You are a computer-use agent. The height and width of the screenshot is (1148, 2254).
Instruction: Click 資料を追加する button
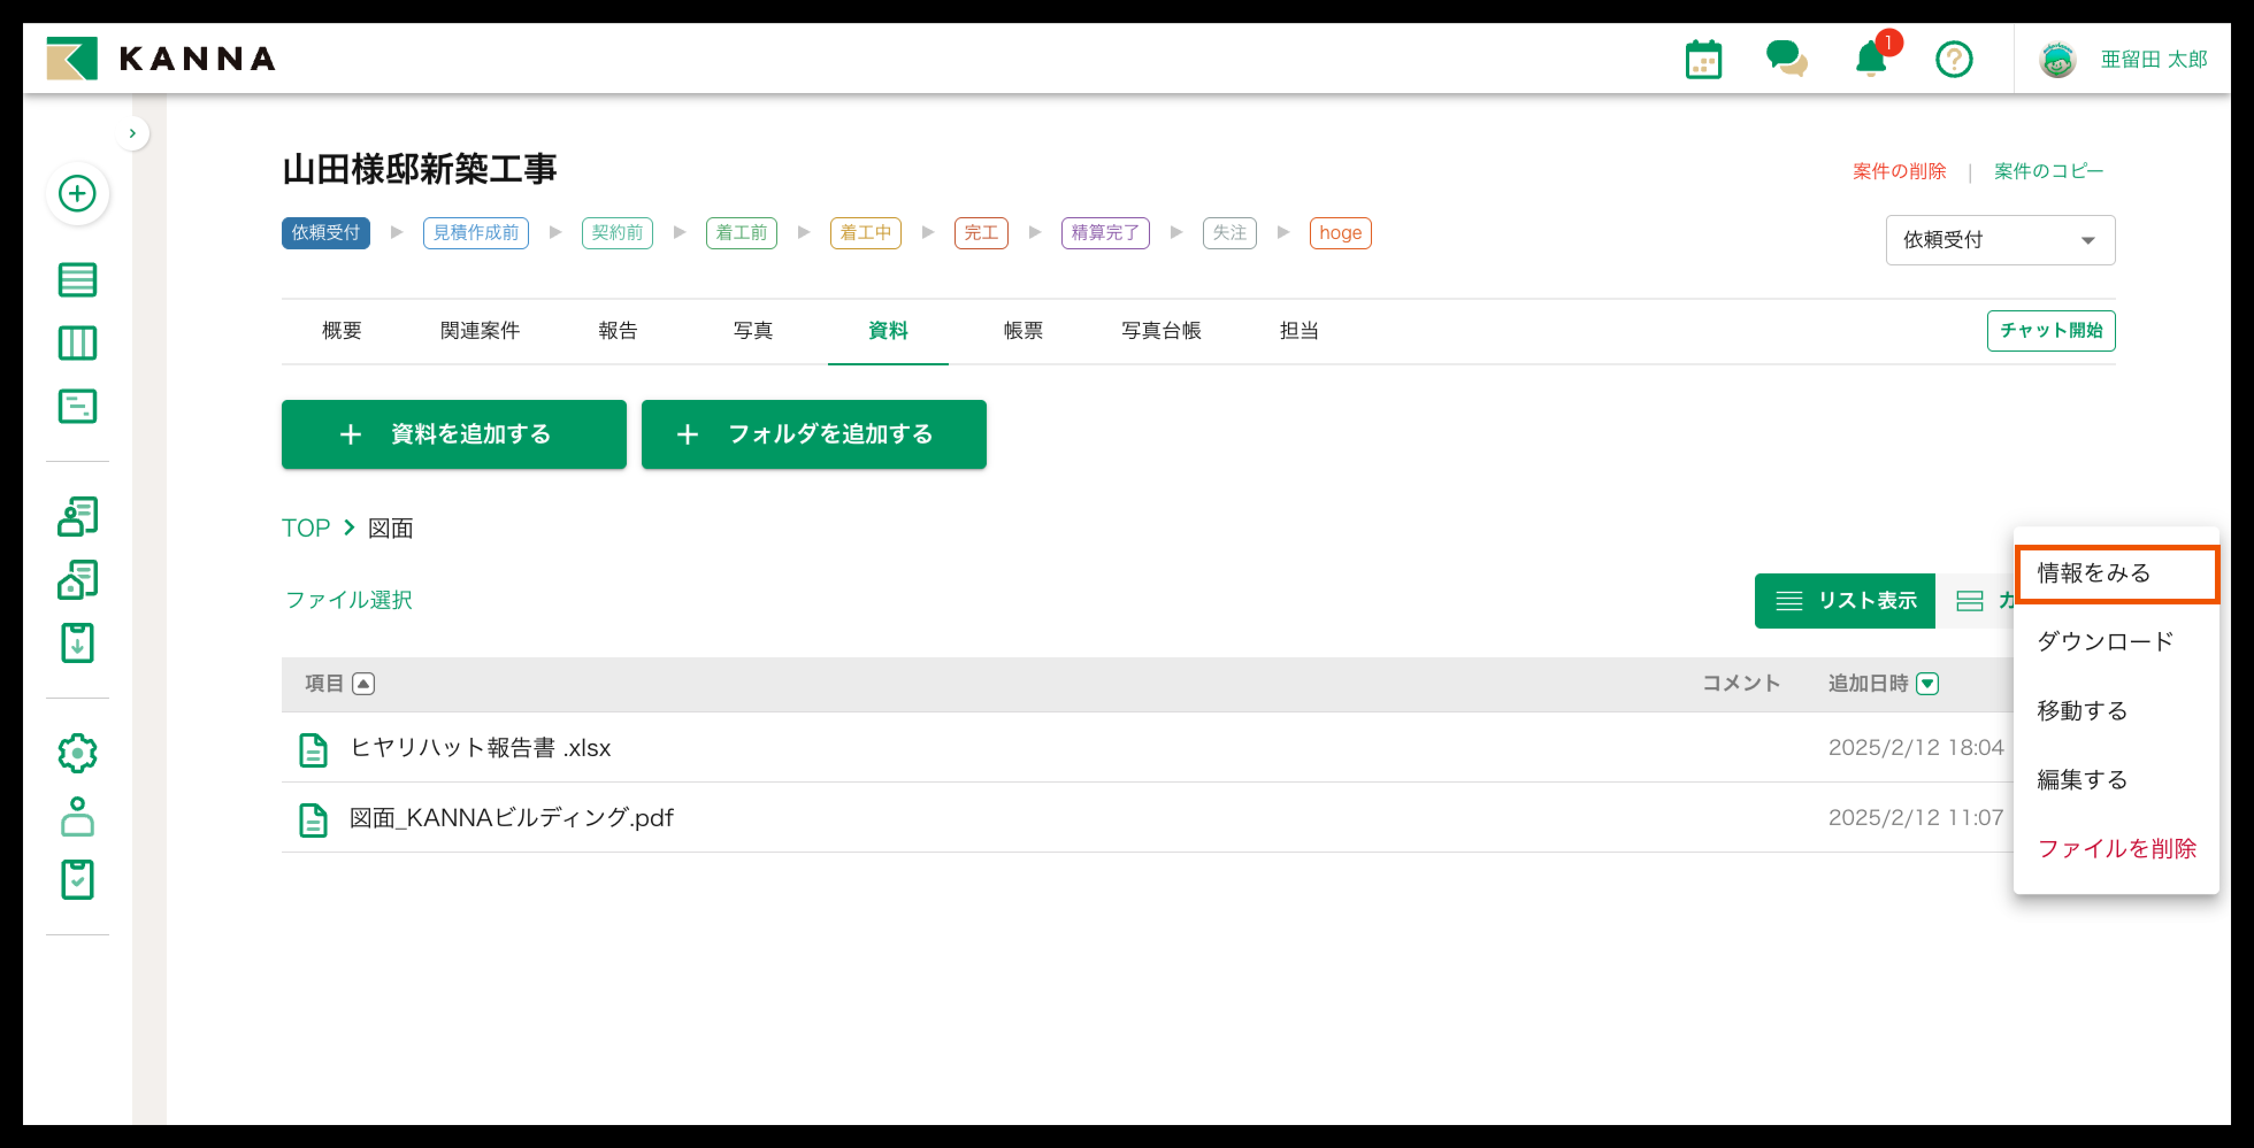(x=453, y=434)
